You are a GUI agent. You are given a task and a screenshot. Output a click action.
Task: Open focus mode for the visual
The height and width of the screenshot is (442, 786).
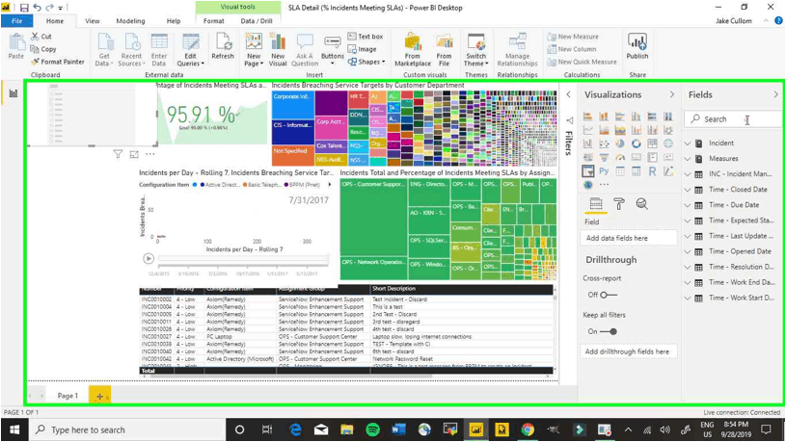(134, 154)
